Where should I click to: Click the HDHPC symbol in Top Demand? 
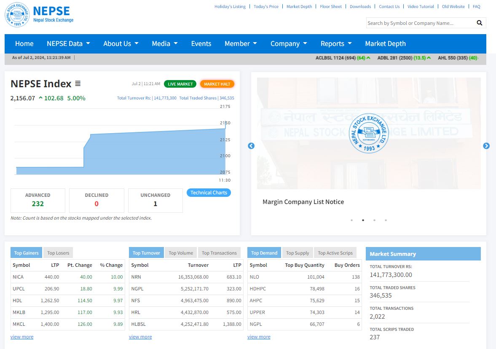[258, 289]
